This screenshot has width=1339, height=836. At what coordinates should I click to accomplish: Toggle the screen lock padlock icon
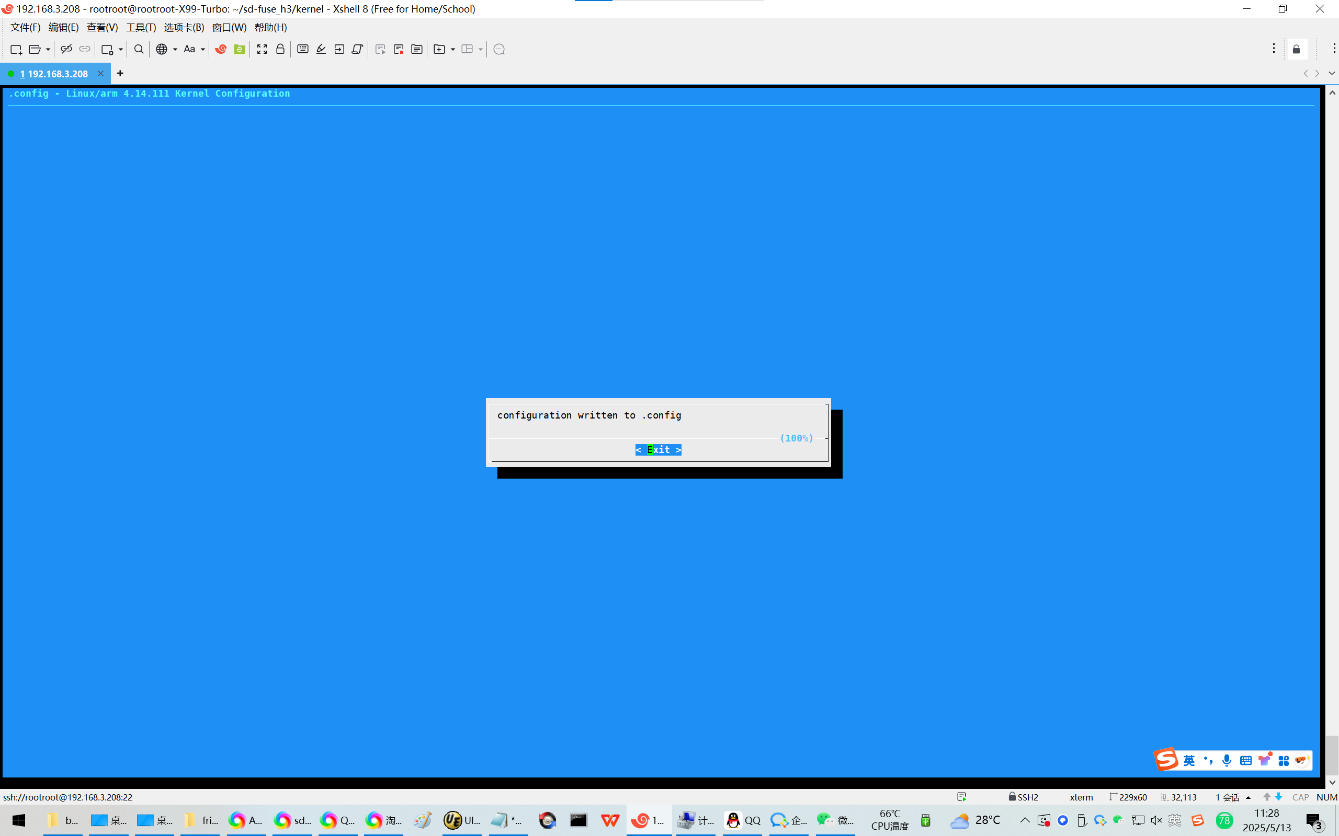tap(280, 49)
